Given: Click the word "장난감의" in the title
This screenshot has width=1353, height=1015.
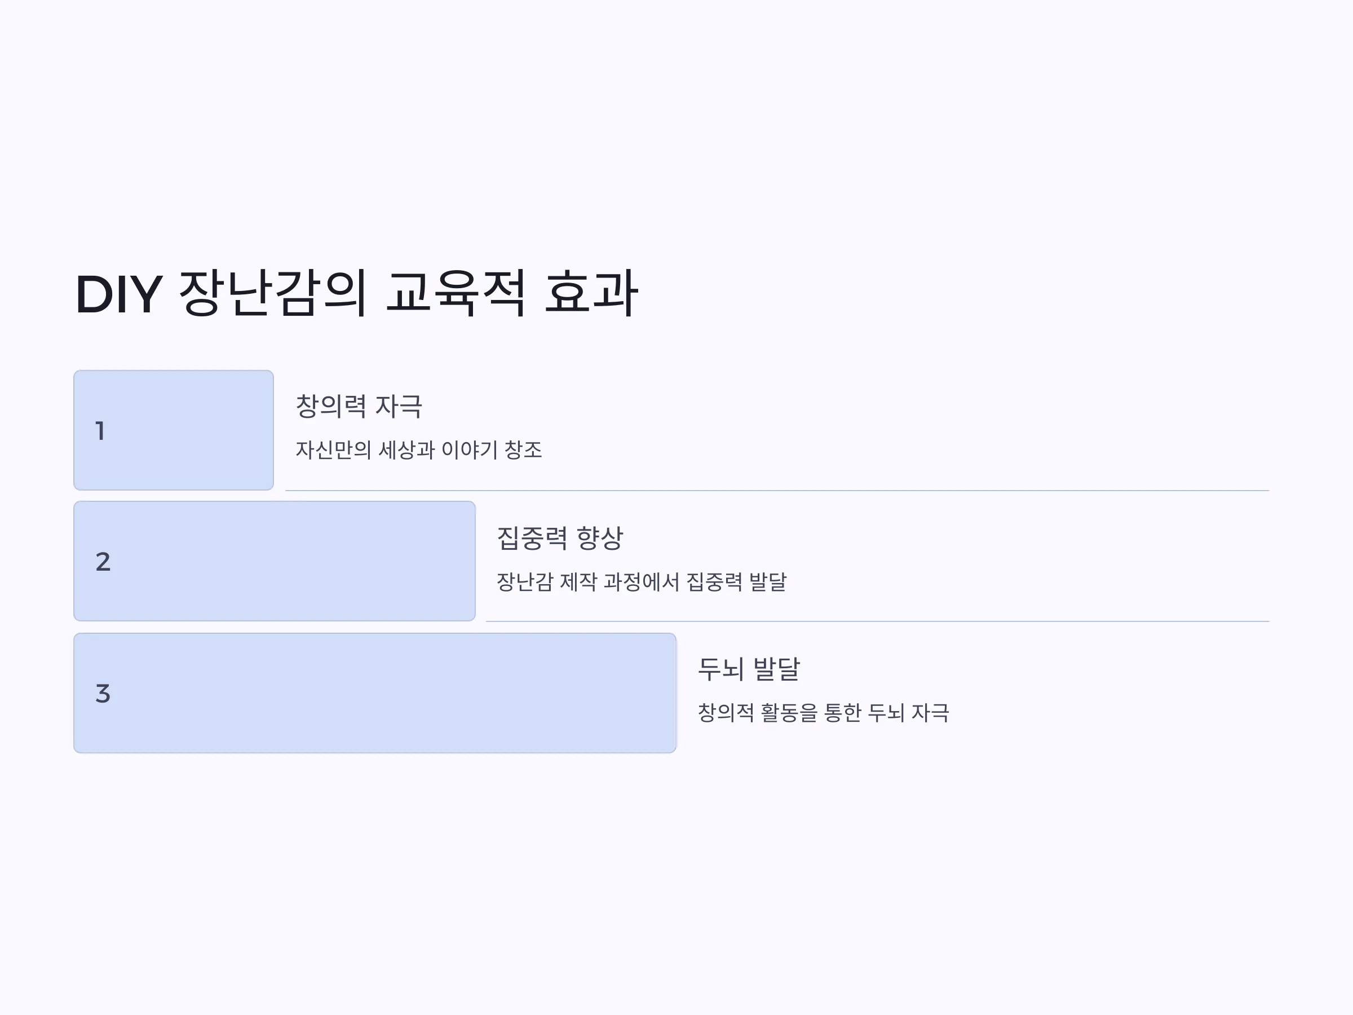Looking at the screenshot, I should pos(272,294).
